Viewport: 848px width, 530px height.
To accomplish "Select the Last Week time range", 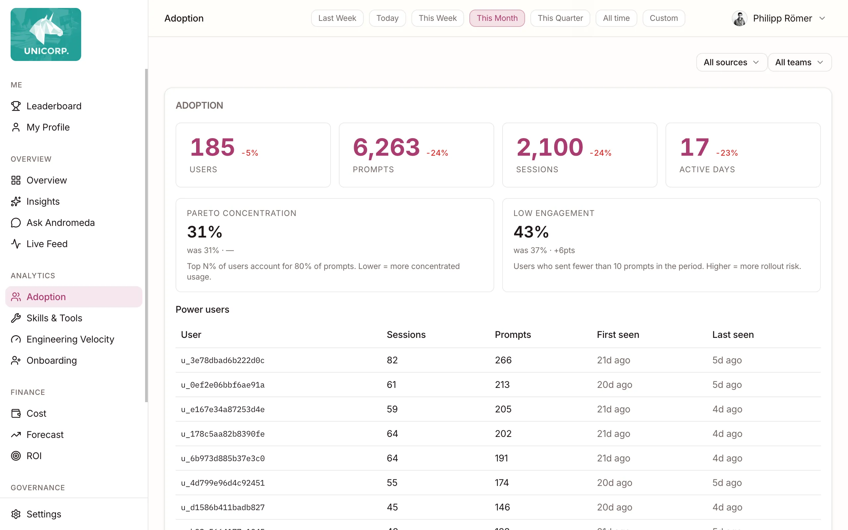I will pos(337,18).
